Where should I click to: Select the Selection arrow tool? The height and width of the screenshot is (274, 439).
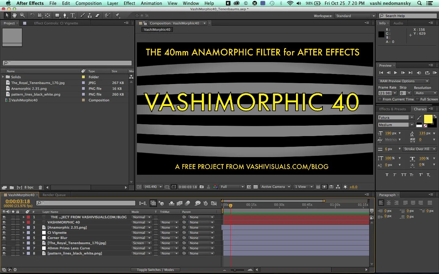point(7,15)
